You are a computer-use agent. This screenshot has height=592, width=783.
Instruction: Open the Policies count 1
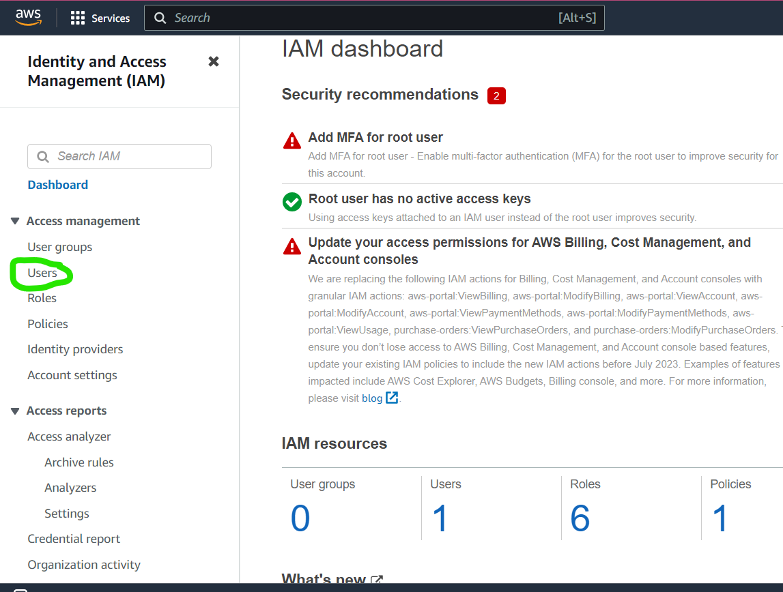720,518
